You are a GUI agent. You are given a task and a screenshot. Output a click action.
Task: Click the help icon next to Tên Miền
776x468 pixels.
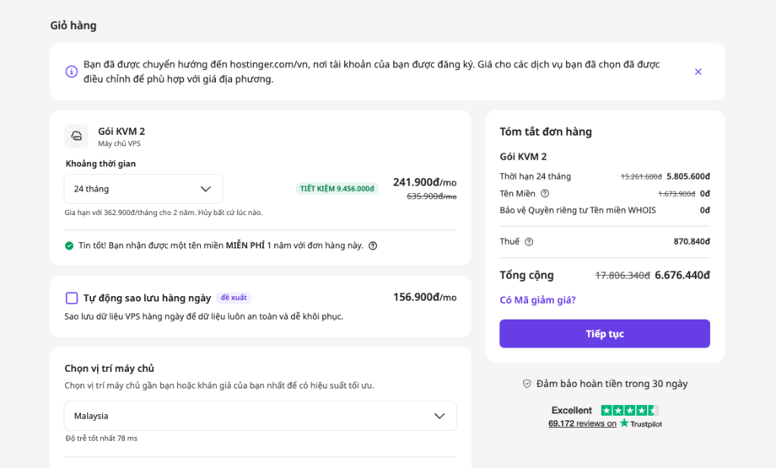545,193
